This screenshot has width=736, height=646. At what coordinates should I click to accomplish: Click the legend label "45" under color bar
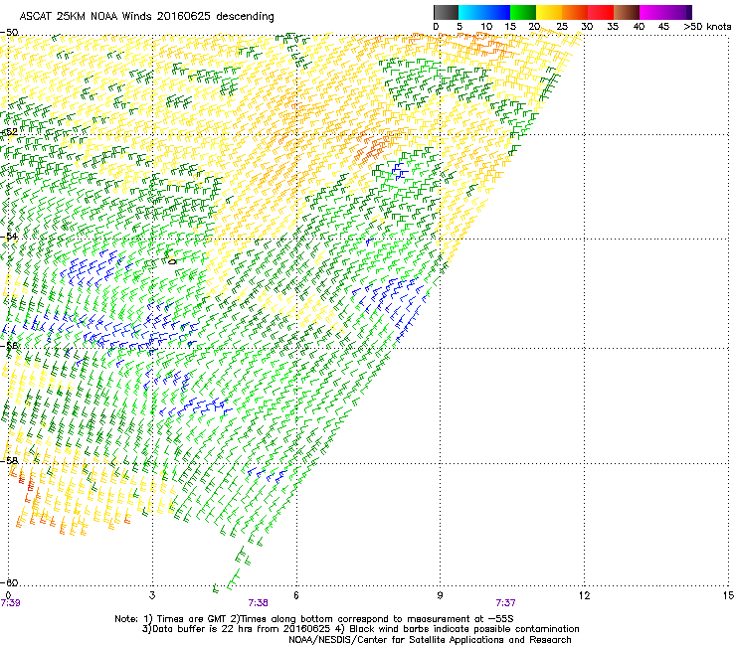pos(663,27)
